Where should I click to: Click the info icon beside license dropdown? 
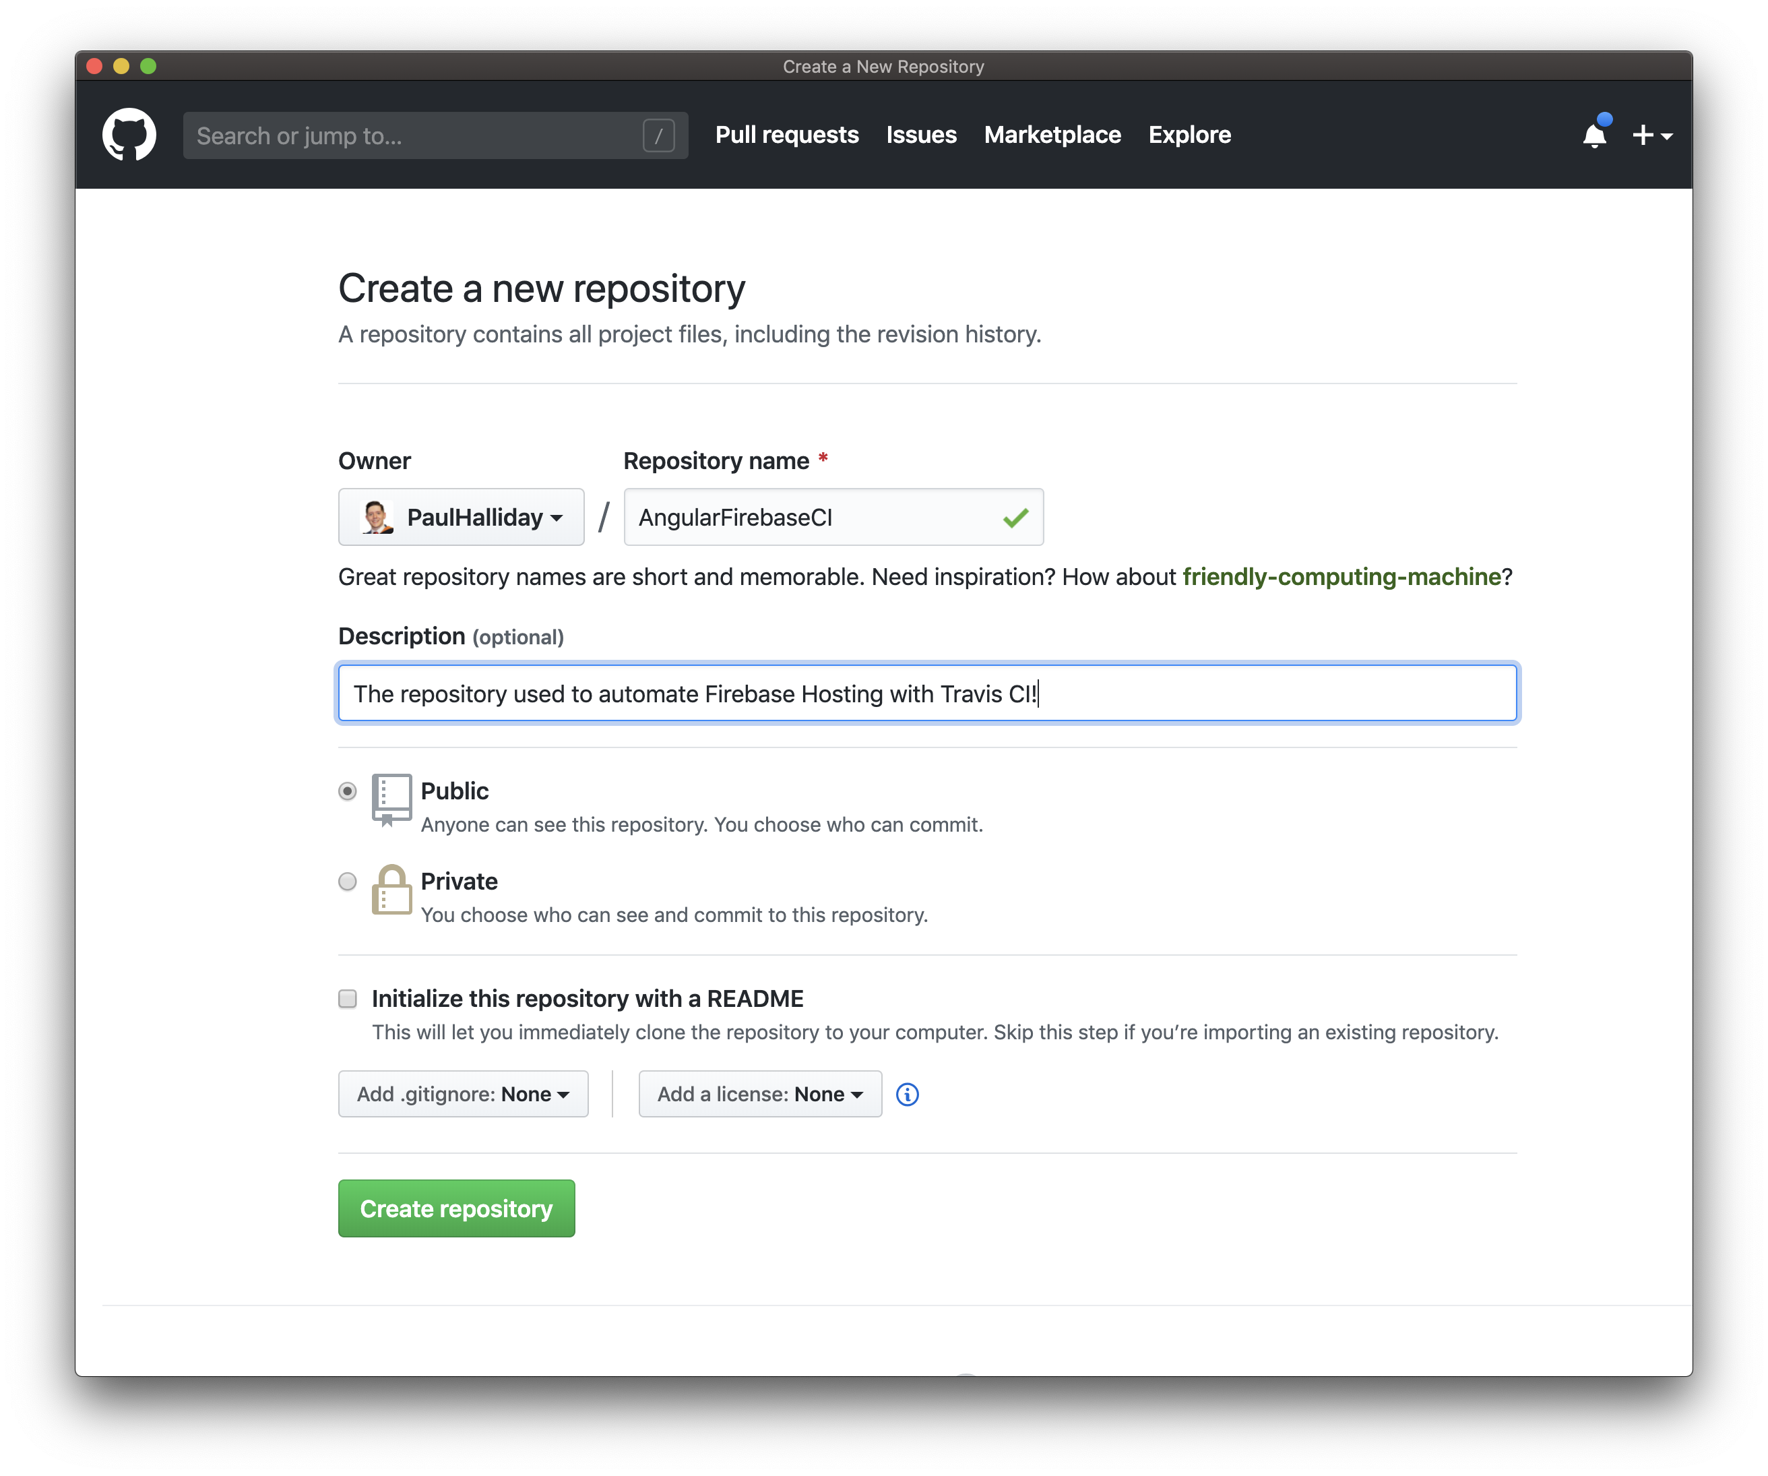click(x=907, y=1094)
